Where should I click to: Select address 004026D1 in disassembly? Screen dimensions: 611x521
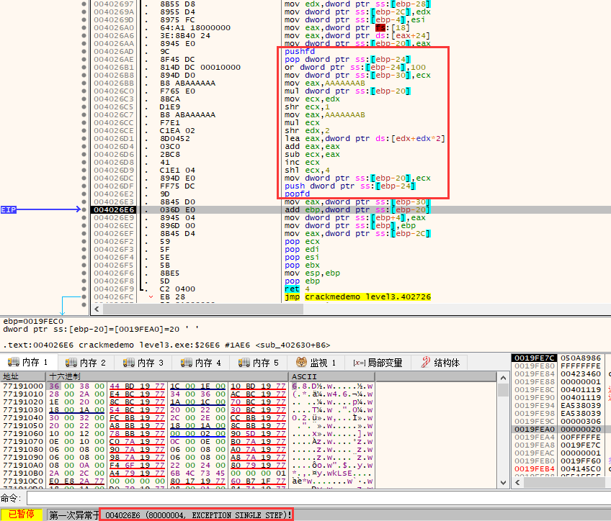(x=114, y=138)
